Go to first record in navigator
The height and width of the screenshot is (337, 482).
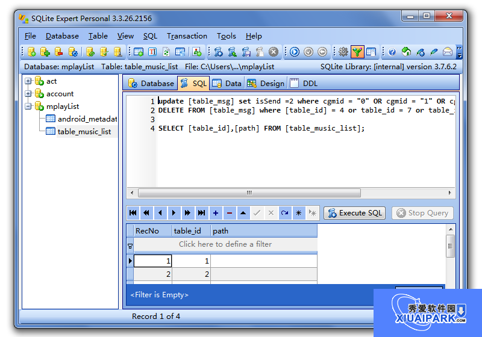point(133,213)
